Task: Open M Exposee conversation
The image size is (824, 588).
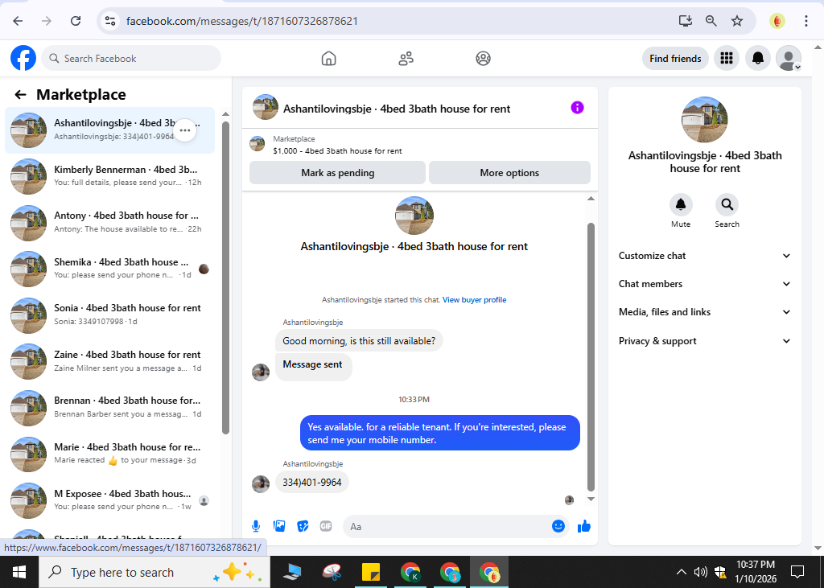Action: (109, 500)
